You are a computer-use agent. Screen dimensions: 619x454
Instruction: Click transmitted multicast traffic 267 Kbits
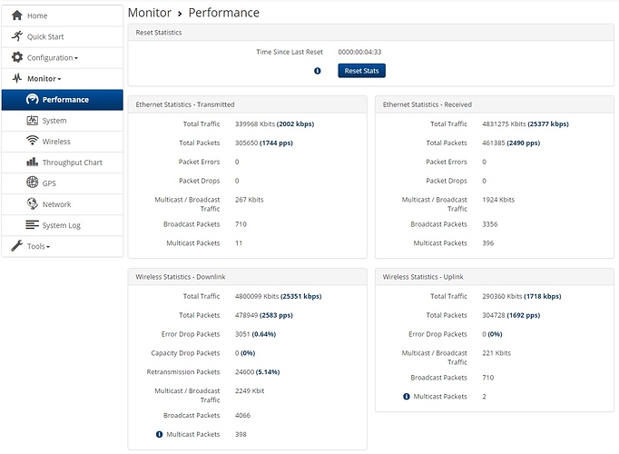[x=249, y=200]
